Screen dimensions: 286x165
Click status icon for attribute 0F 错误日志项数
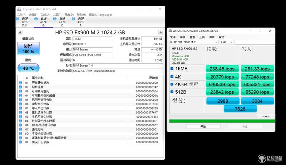(20, 142)
